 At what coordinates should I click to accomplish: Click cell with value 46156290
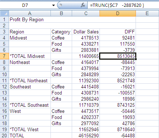[86, 135]
